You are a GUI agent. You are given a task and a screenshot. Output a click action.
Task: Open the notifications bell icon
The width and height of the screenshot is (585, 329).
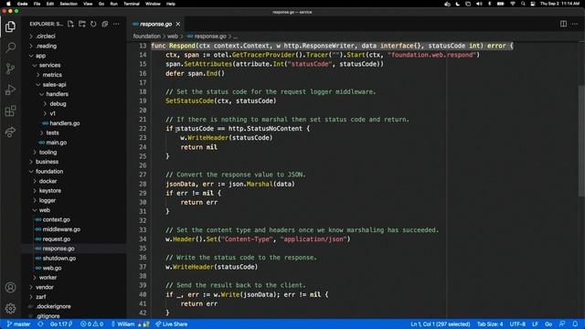[575, 324]
